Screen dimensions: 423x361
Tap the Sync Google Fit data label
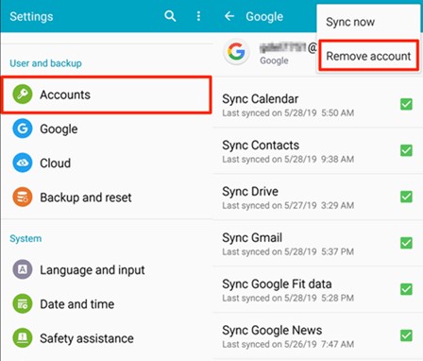coord(277,284)
